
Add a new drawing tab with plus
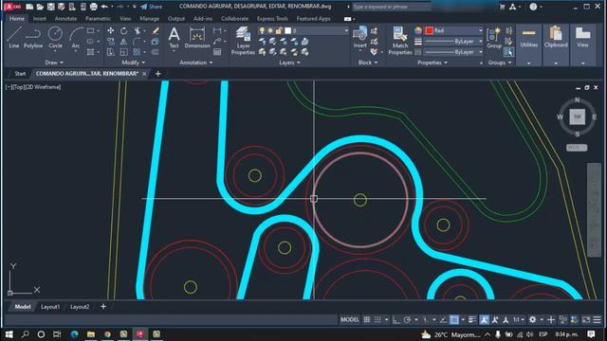tap(158, 74)
